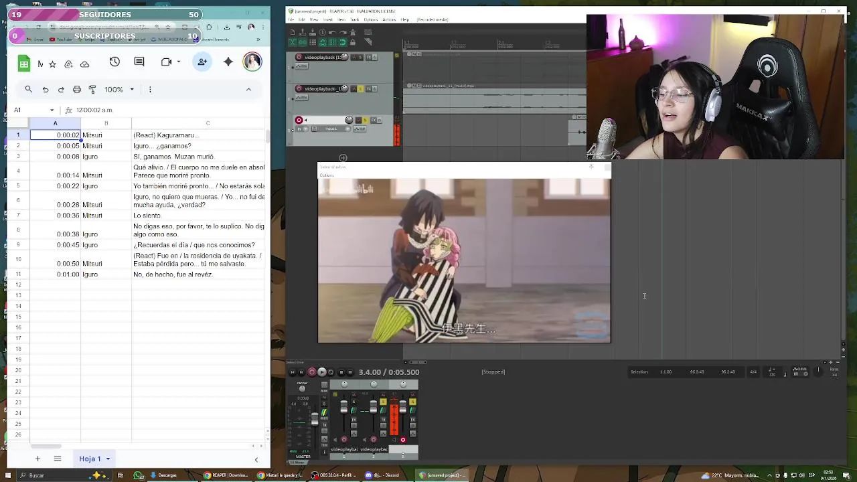Toggle REAPER auto-crossfade button

tap(293, 42)
